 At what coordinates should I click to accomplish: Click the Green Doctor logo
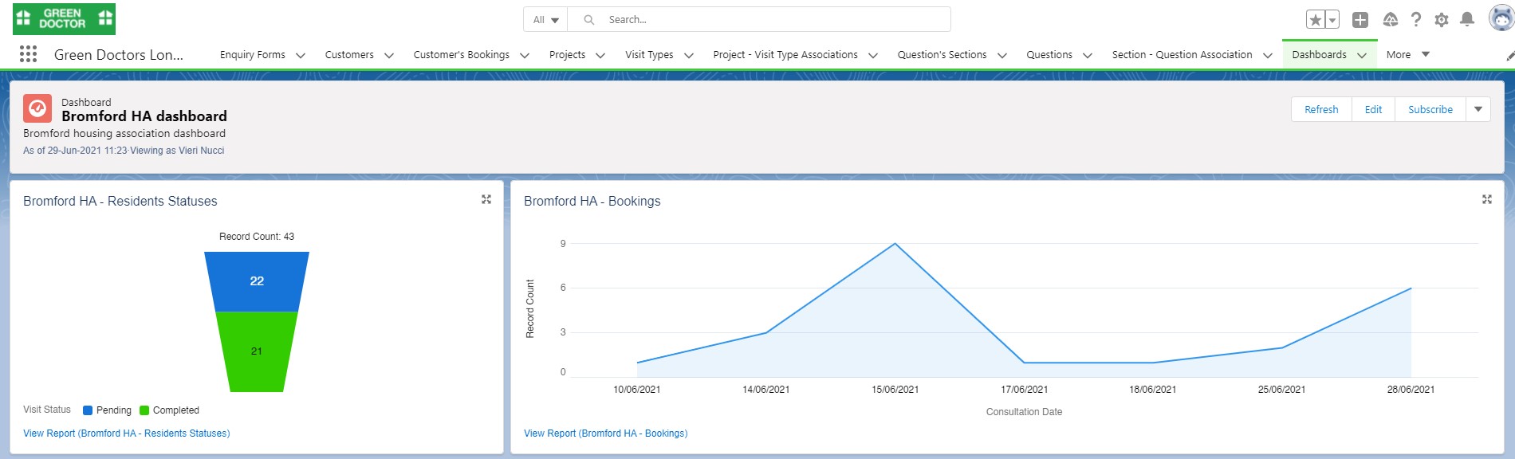[64, 19]
